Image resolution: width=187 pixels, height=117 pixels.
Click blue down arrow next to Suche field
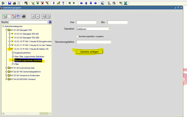(x=50, y=22)
